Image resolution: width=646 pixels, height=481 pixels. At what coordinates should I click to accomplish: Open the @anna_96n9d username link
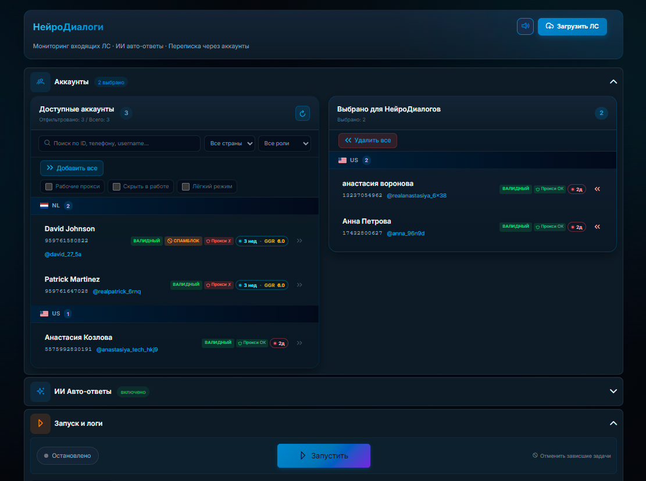(x=405, y=234)
